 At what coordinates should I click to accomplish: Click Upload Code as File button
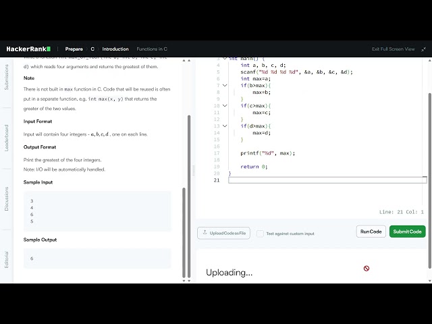pyautogui.click(x=223, y=233)
